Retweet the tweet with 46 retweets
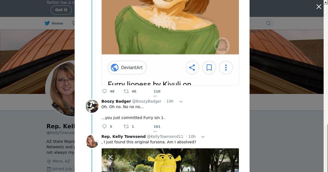The height and width of the screenshot is (172, 328). point(126,91)
